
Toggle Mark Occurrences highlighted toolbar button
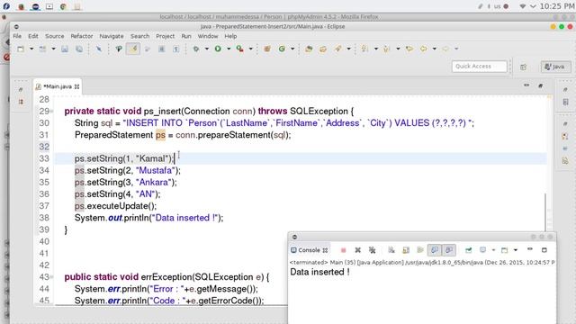(x=133, y=49)
